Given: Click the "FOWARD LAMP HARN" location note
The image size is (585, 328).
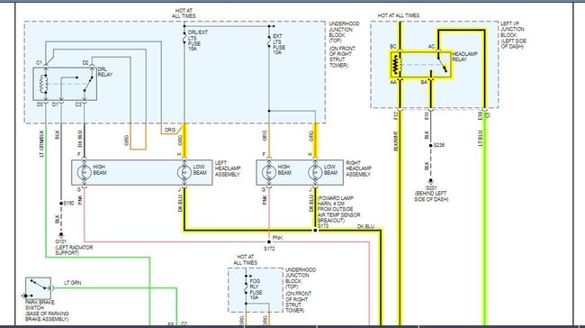Looking at the screenshot, I should coord(338,209).
